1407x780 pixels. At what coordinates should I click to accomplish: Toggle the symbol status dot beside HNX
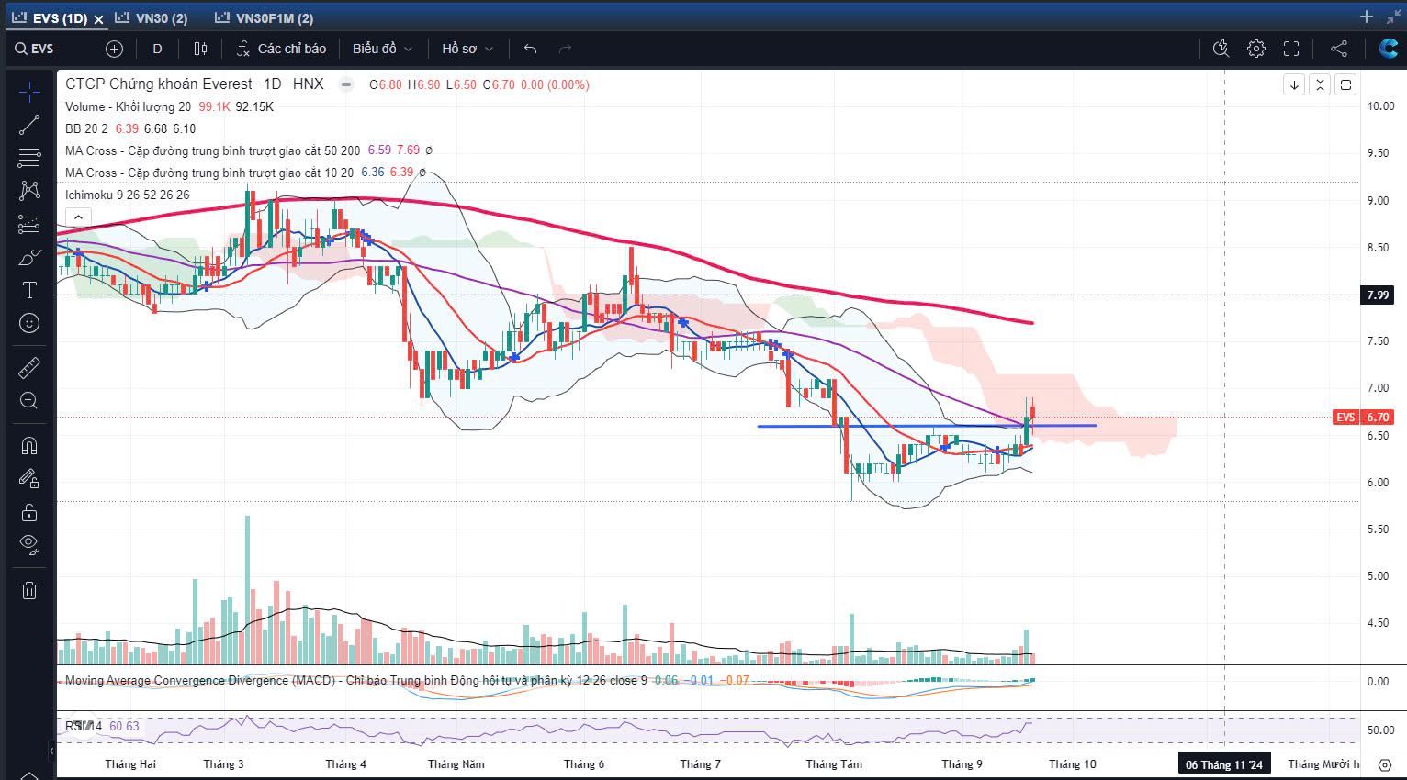point(345,84)
